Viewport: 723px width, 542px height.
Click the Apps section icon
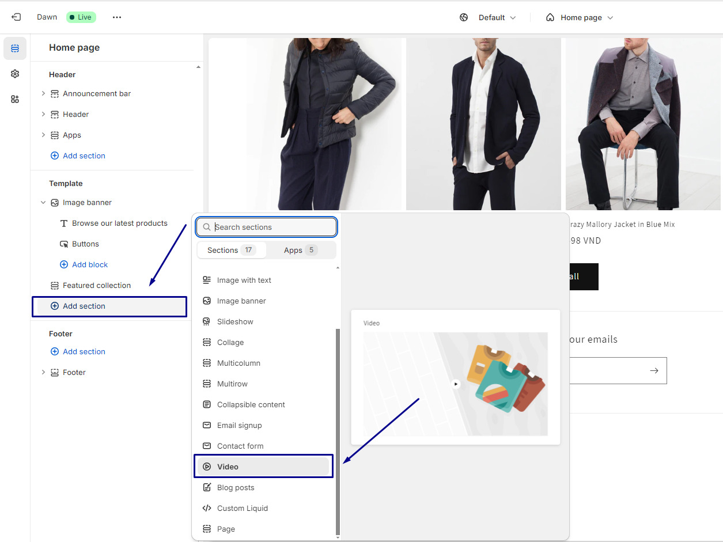pyautogui.click(x=55, y=135)
